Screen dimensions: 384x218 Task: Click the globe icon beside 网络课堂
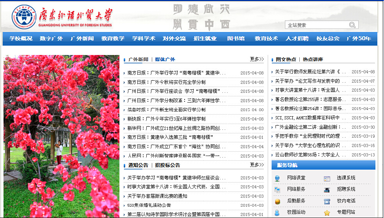click(277, 178)
